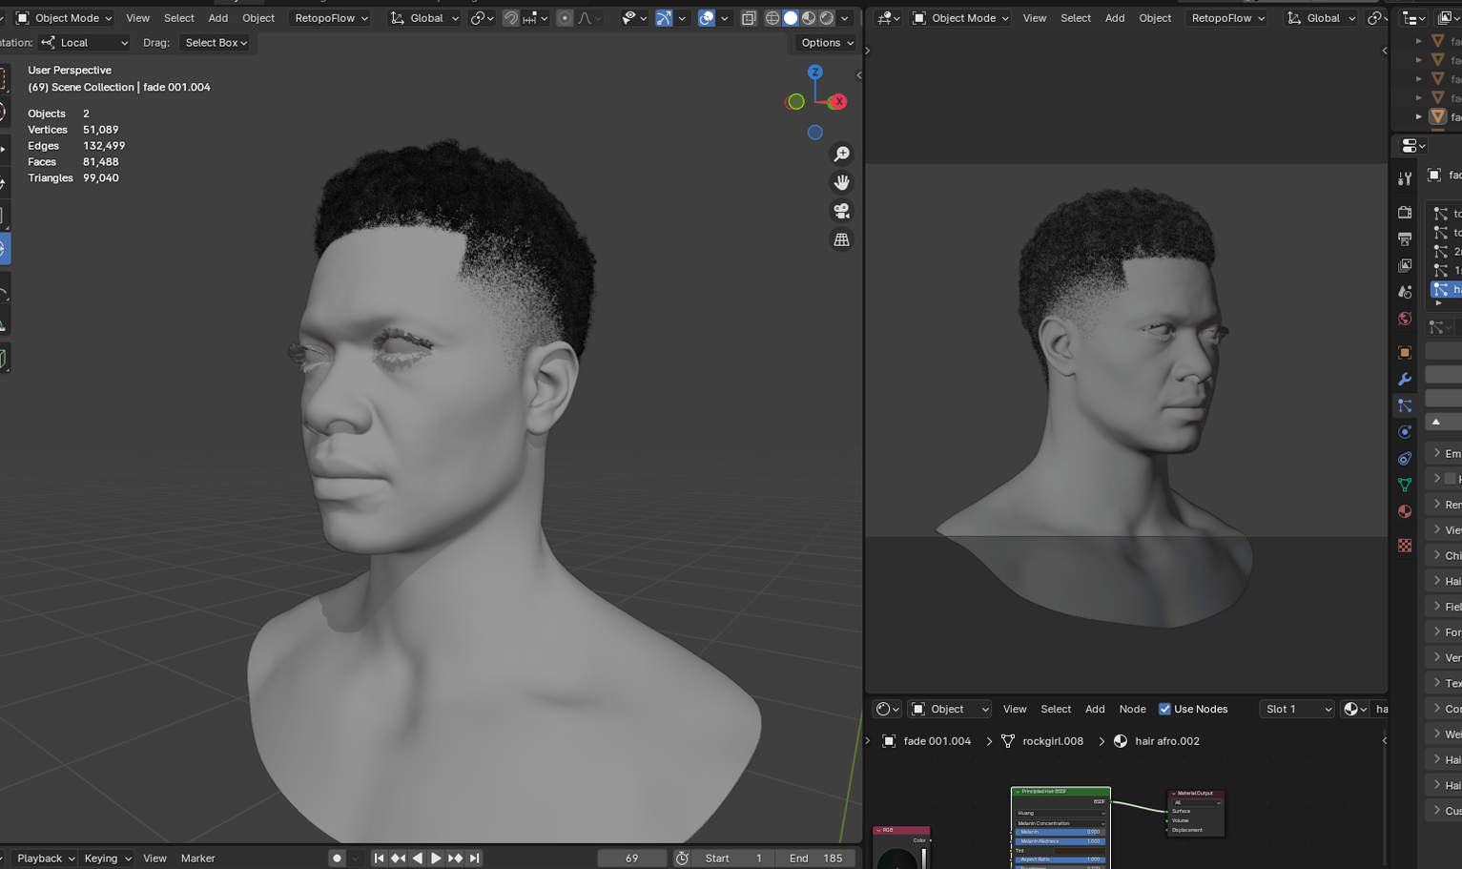Open the Object Mode dropdown in right viewport

click(961, 18)
